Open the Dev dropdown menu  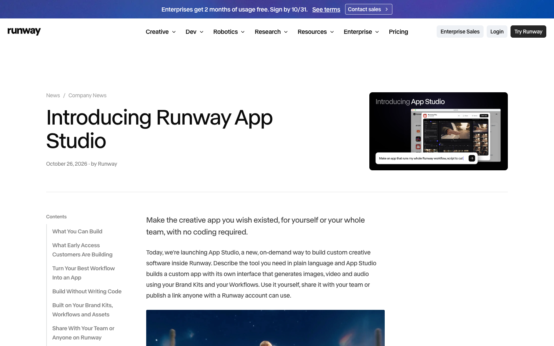pyautogui.click(x=194, y=32)
